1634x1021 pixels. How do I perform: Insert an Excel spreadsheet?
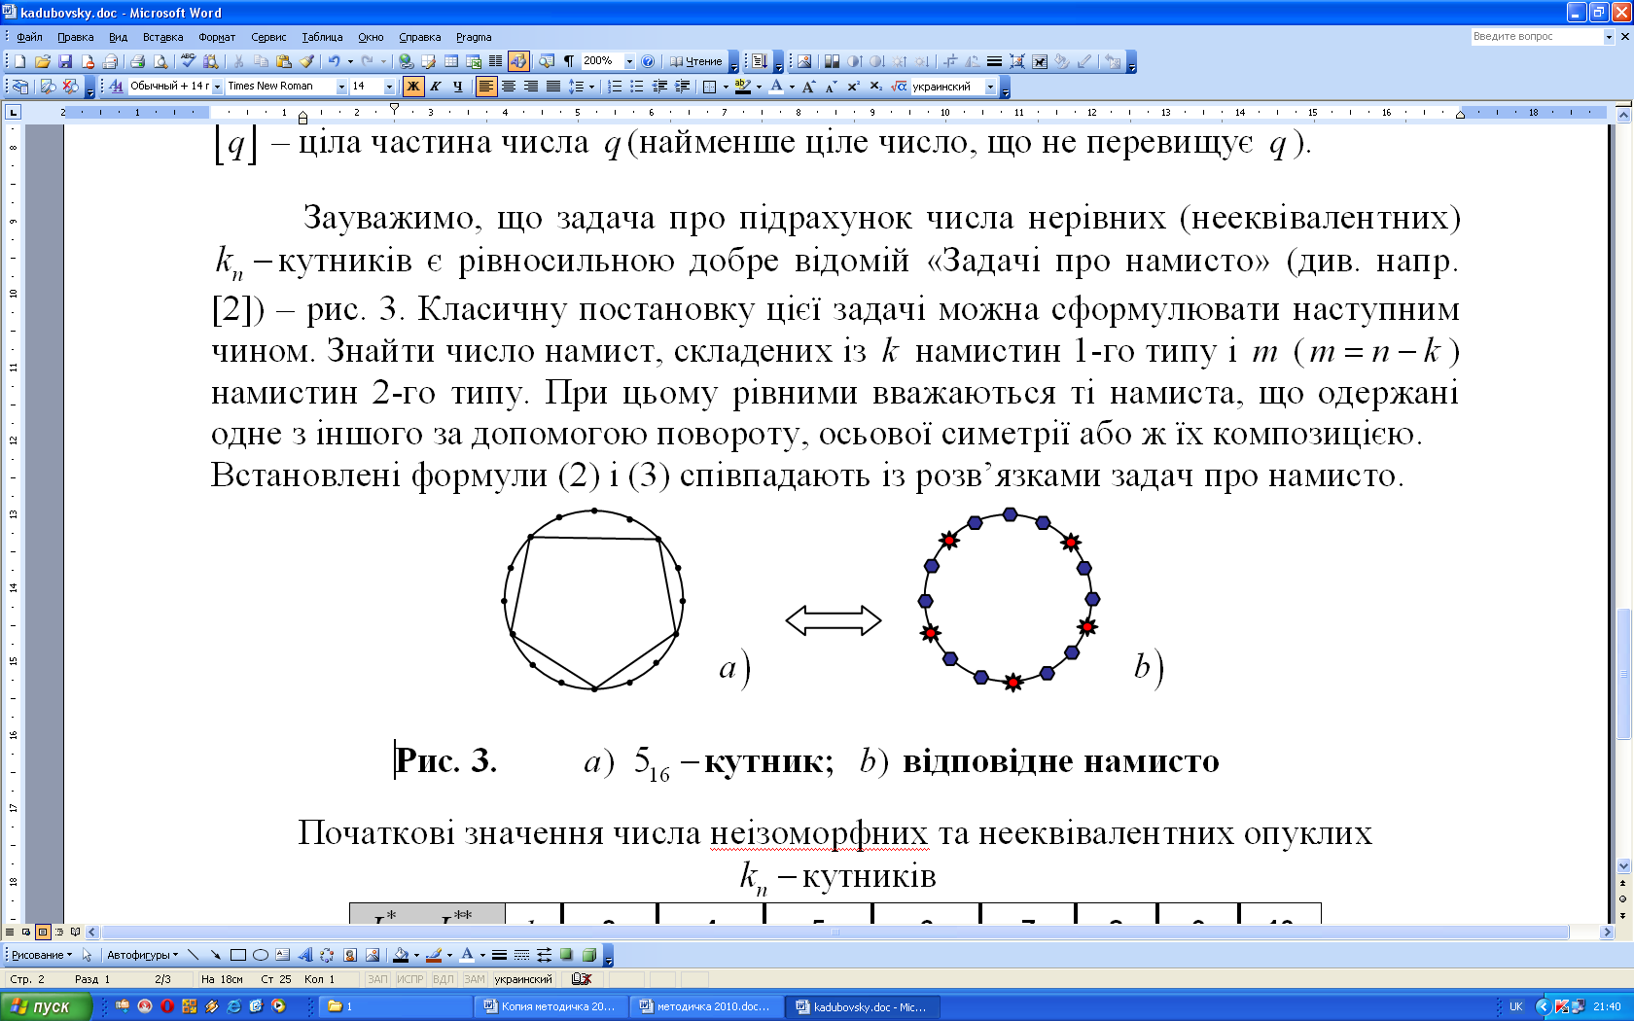(474, 61)
